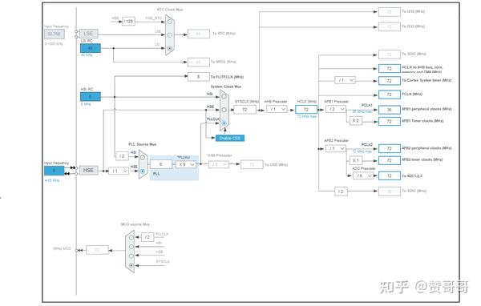This screenshot has height=306, width=481.
Task: Select HSI in the System Clock Mux
Action: point(224,96)
